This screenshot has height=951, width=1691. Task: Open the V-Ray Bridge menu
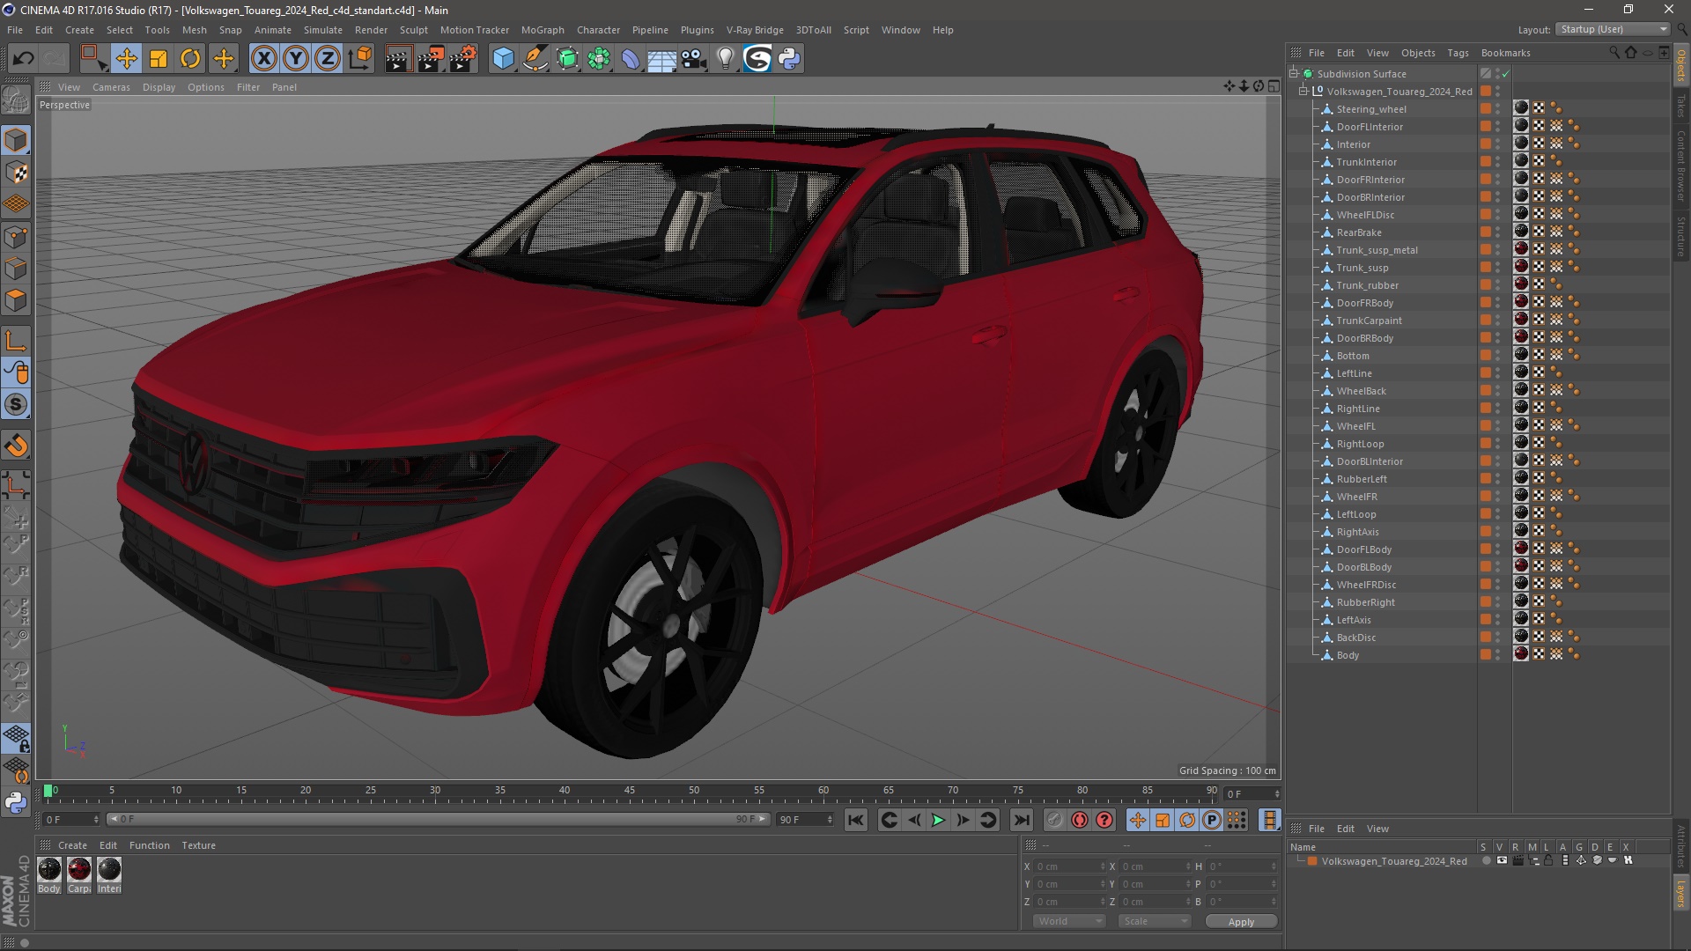755,30
